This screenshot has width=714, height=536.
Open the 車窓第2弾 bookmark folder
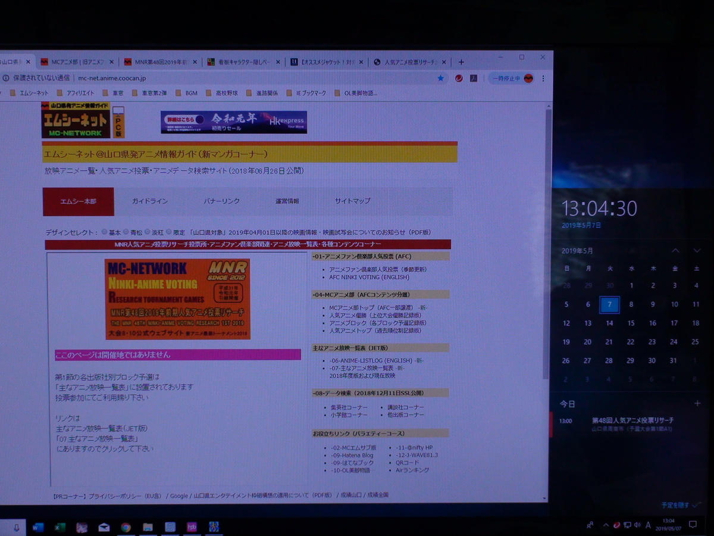coord(149,93)
